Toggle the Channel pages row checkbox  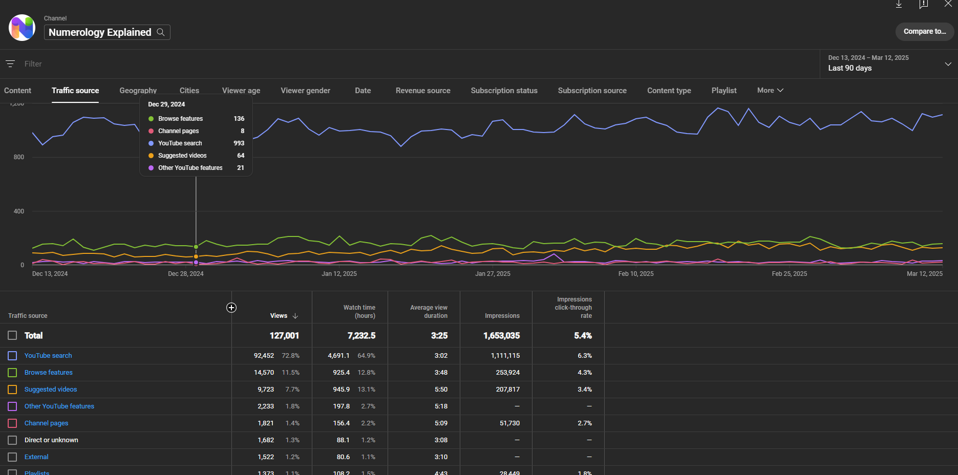[x=12, y=423]
